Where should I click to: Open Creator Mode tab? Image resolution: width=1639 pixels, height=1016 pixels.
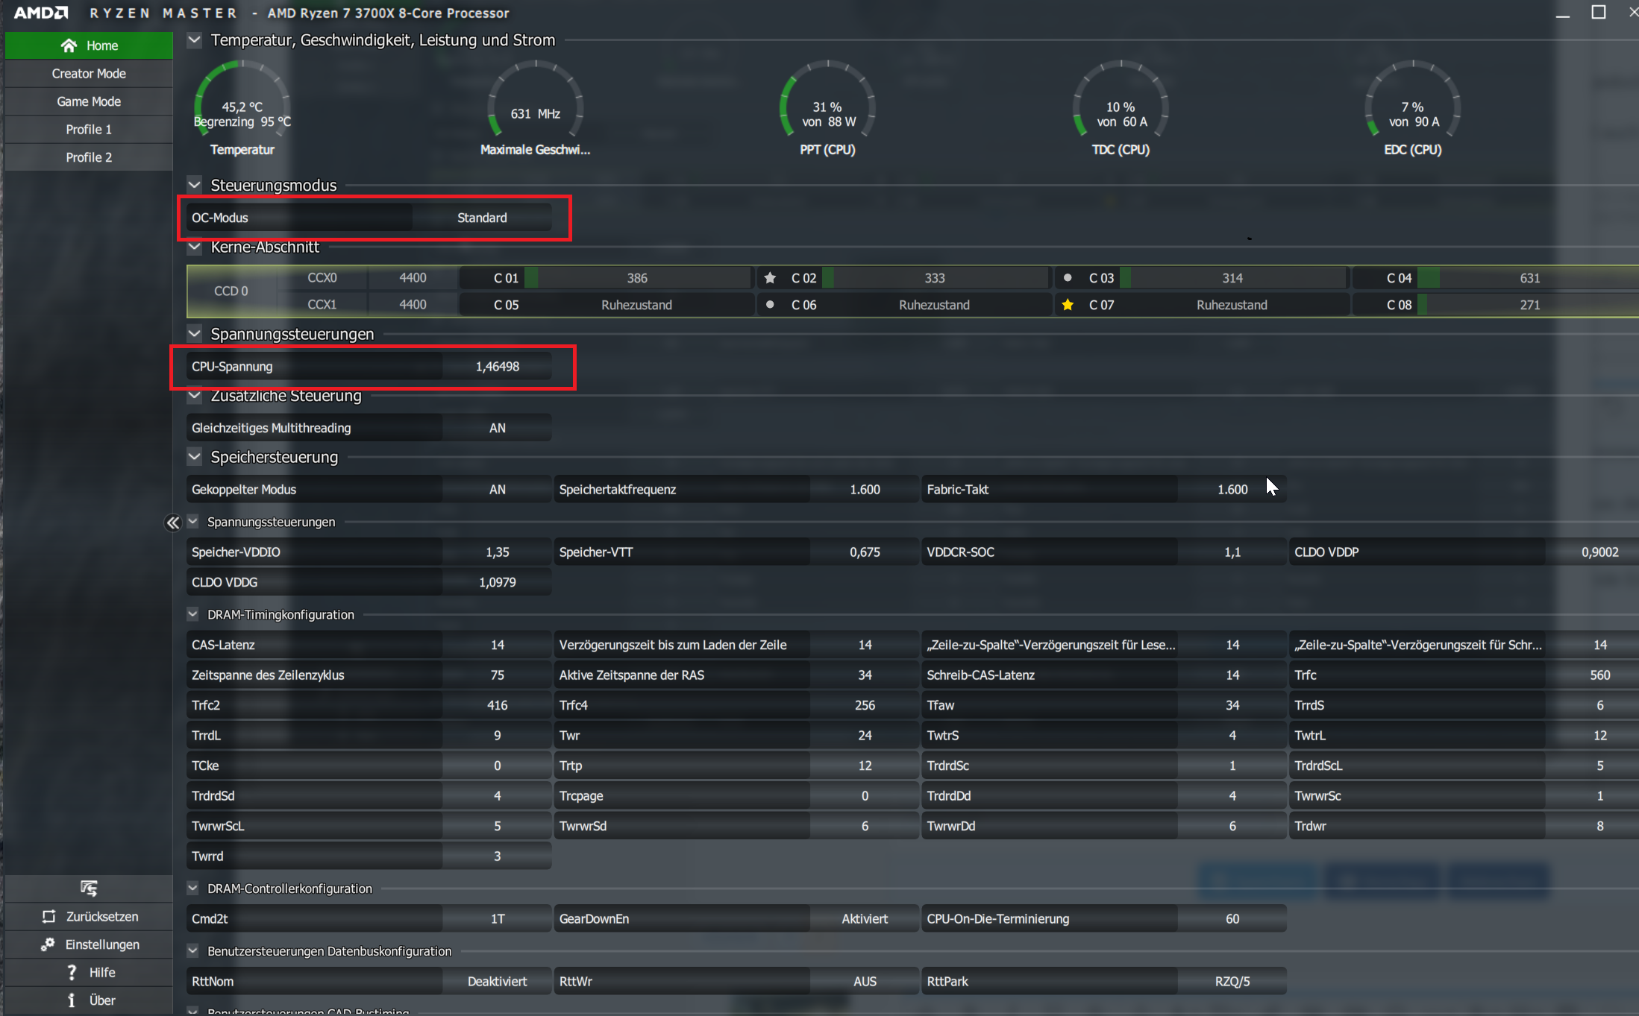pos(89,74)
